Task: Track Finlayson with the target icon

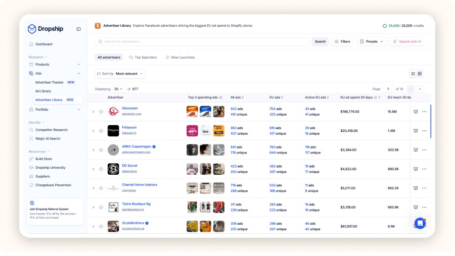Action: (101, 131)
